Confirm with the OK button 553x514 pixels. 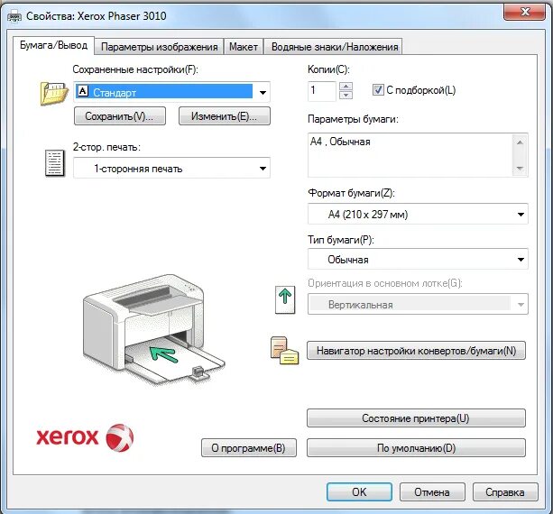[x=359, y=491]
